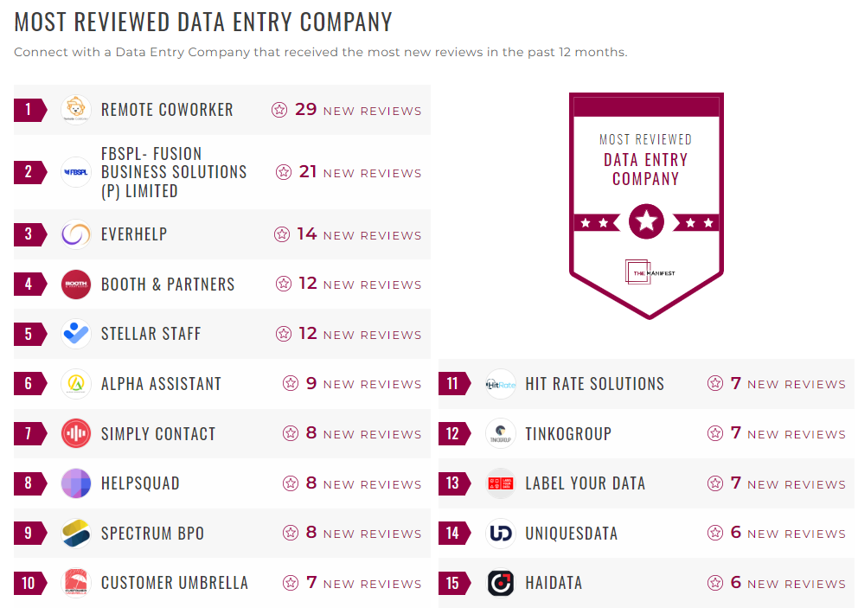Select the UniquesData logo icon
This screenshot has width=858, height=614.
pyautogui.click(x=500, y=533)
